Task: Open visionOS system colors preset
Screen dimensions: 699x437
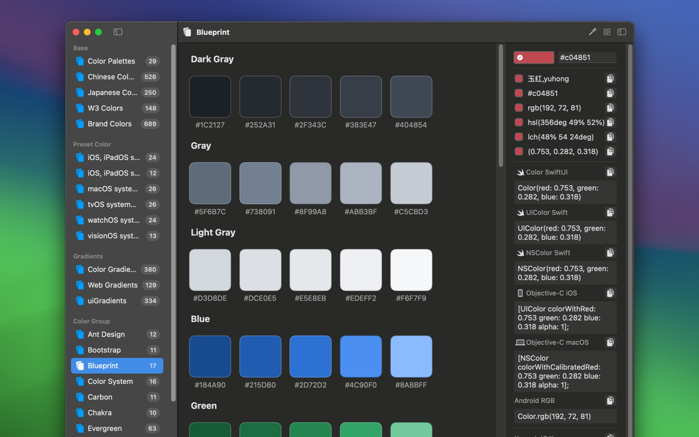Action: [117, 236]
